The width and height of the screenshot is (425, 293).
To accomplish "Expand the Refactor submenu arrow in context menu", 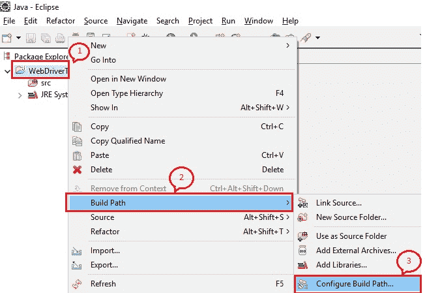I will point(288,232).
